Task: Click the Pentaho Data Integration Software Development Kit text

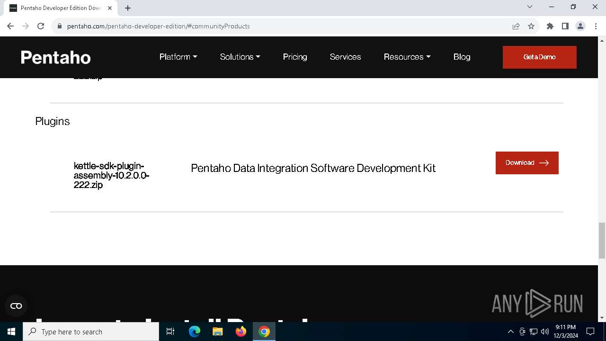Action: (x=313, y=168)
